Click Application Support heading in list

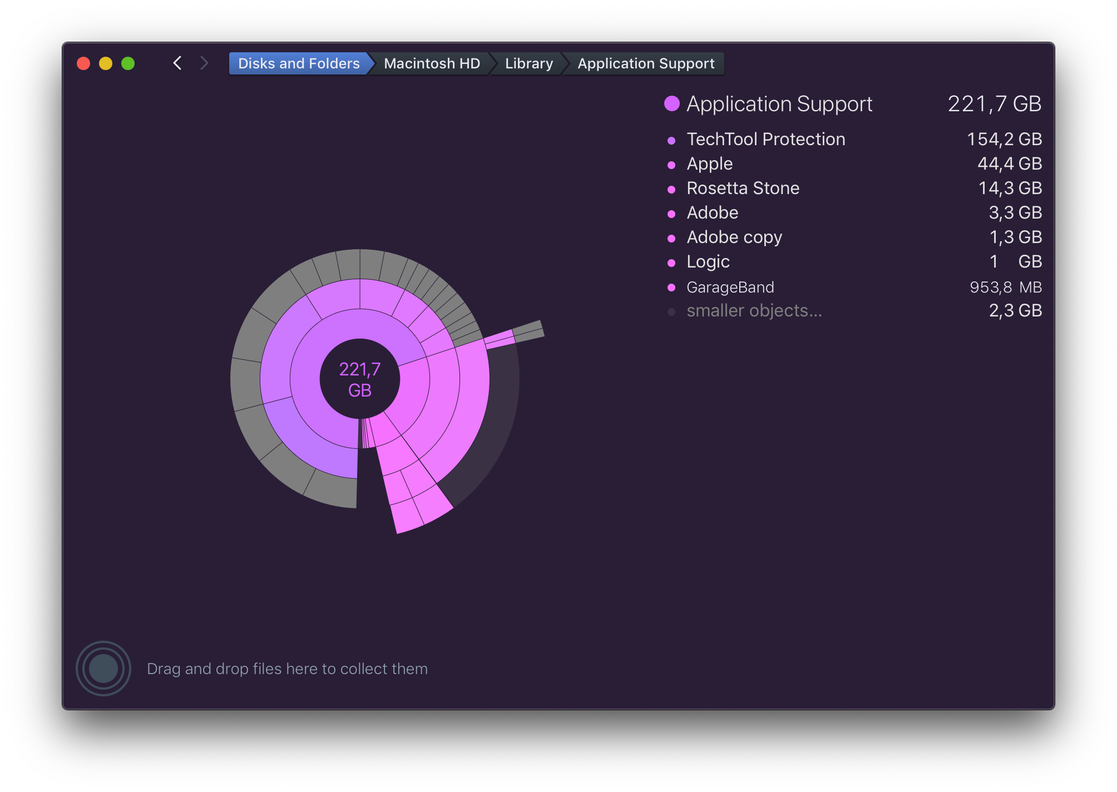pos(779,104)
